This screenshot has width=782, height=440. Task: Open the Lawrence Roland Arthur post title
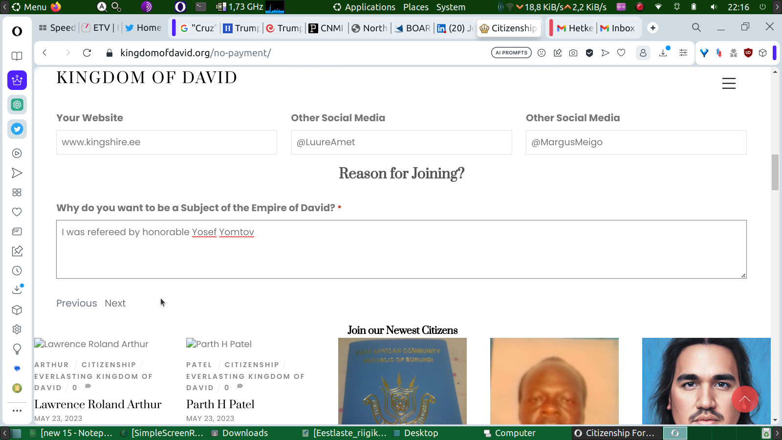point(98,404)
